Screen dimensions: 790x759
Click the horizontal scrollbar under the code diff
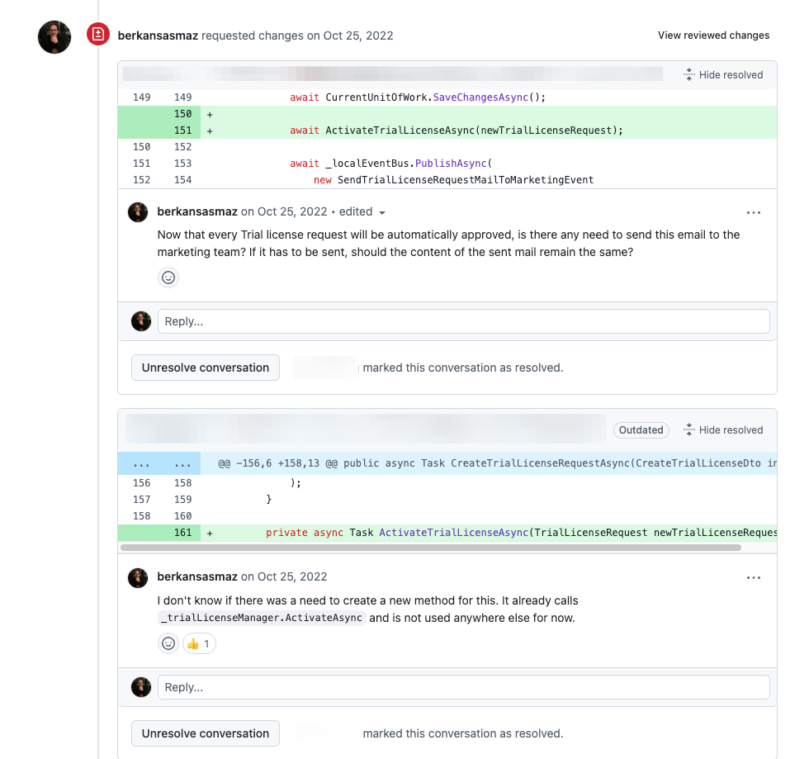click(x=430, y=547)
